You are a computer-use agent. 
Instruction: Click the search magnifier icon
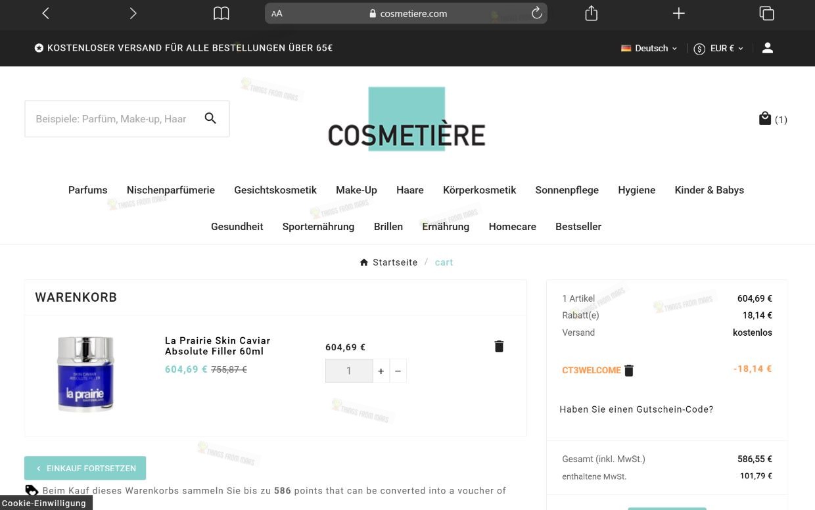(210, 118)
